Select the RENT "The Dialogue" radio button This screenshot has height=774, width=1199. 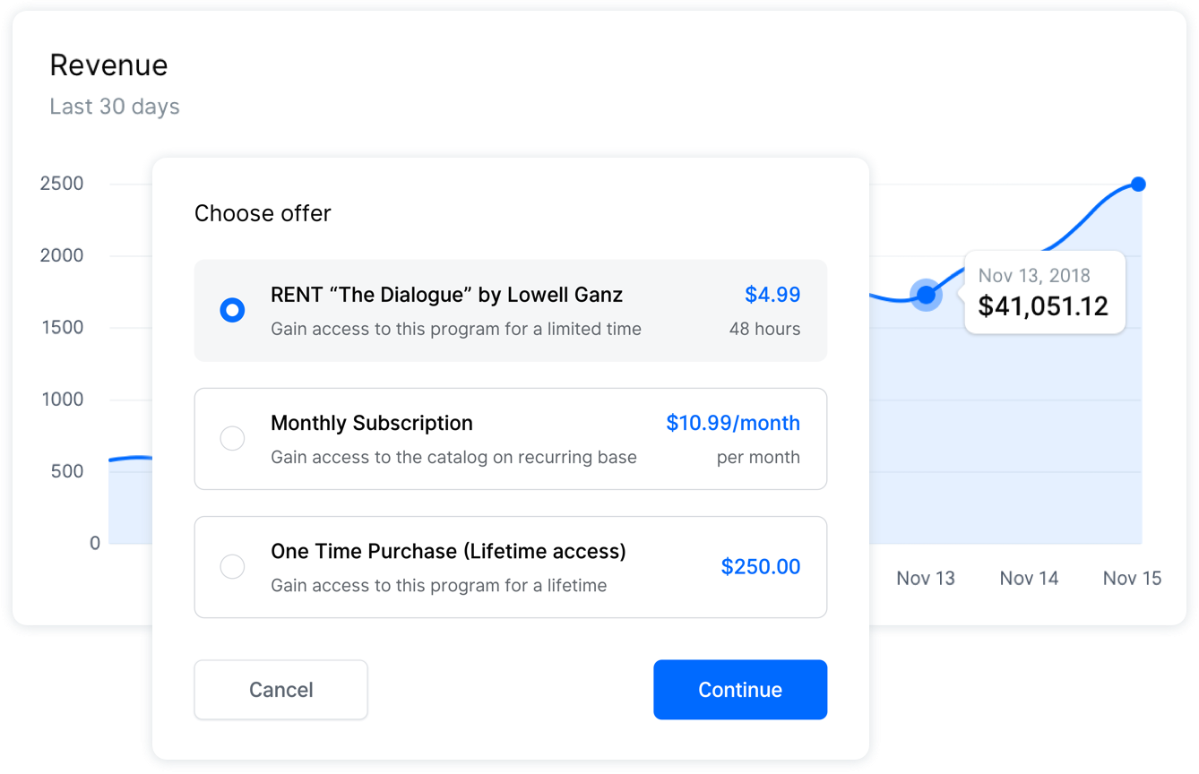point(232,310)
